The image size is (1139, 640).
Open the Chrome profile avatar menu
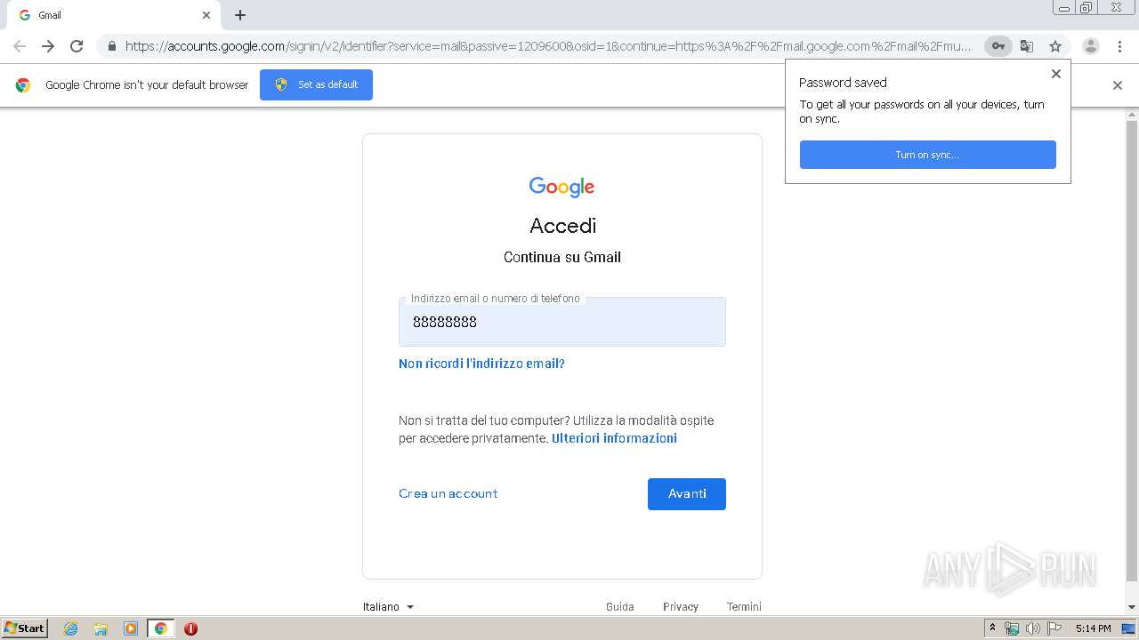click(1091, 46)
